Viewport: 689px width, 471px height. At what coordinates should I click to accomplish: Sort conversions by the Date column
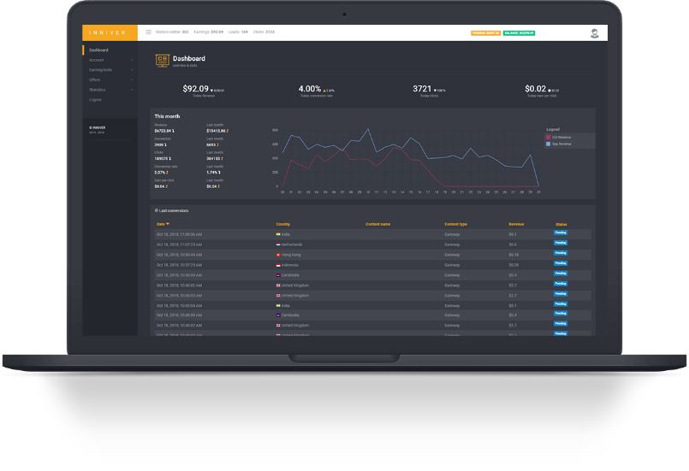tap(163, 224)
